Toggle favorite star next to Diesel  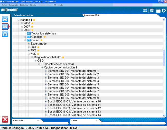(41, 40)
